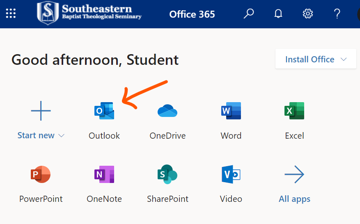The image size is (360, 224).
Task: Click the Start new plus icon
Action: (x=41, y=111)
